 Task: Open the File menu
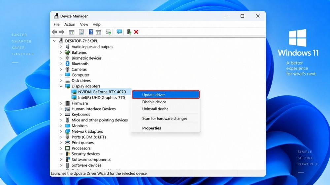(56, 24)
